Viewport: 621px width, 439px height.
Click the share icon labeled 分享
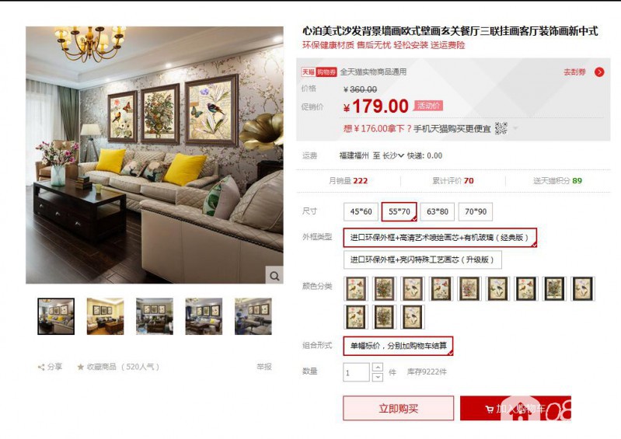(41, 367)
